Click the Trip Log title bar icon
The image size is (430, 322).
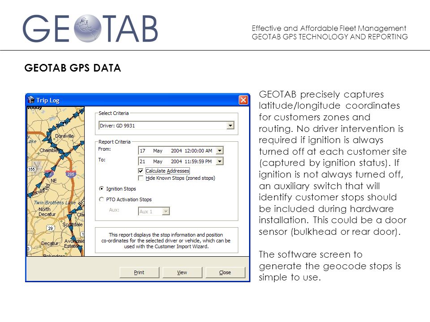31,100
